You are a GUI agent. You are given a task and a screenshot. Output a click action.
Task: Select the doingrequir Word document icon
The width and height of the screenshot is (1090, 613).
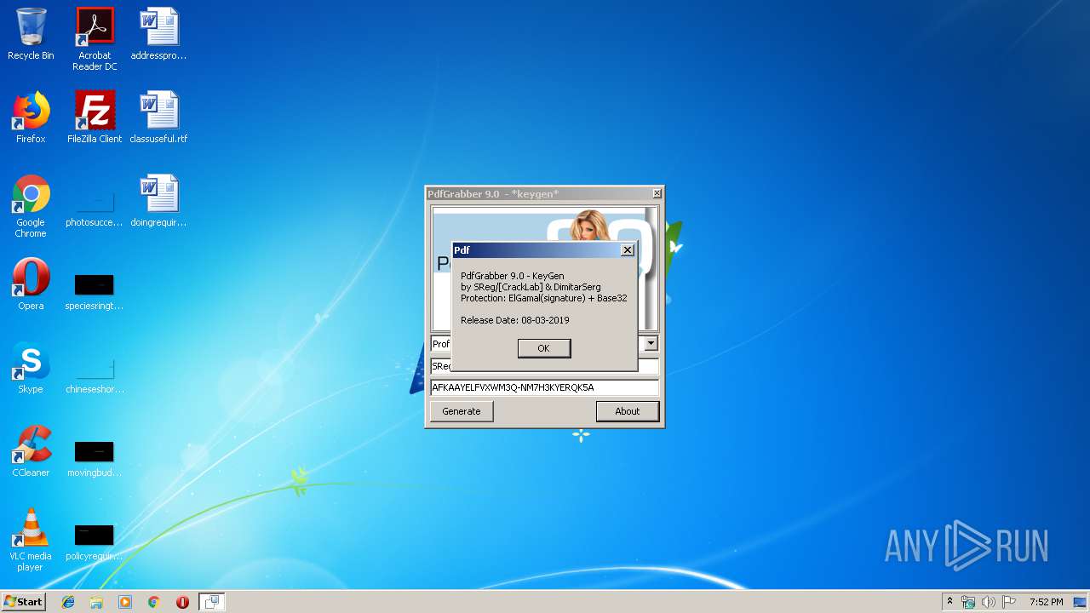[158, 201]
